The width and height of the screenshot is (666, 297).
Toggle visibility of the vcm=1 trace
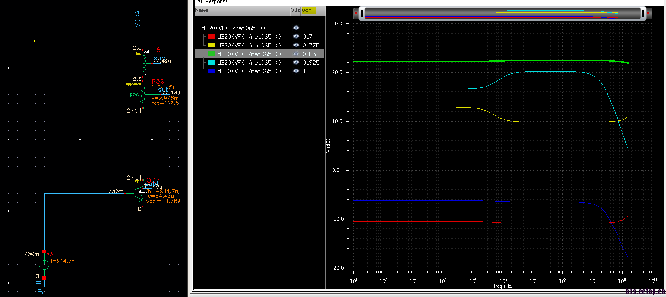(x=296, y=71)
